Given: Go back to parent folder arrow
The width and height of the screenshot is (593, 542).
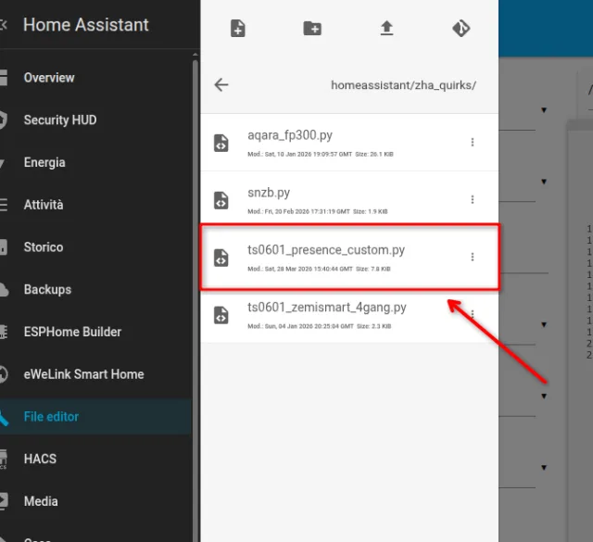Looking at the screenshot, I should 221,84.
